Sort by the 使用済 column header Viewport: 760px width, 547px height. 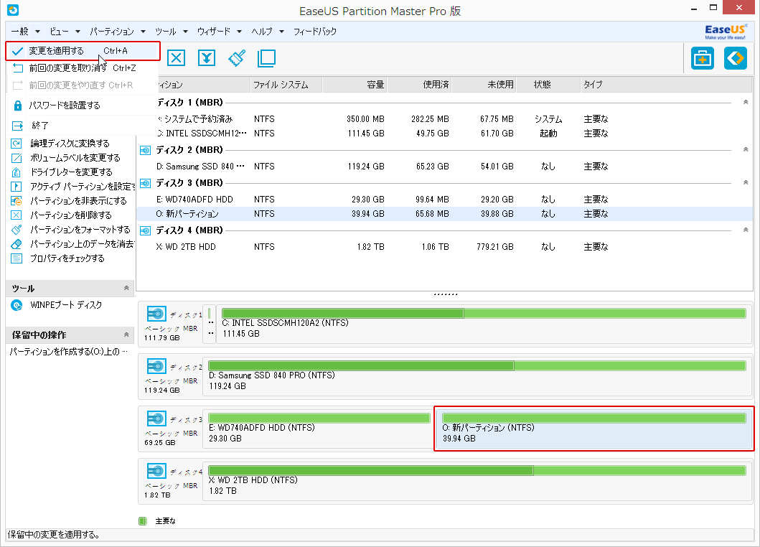(419, 85)
